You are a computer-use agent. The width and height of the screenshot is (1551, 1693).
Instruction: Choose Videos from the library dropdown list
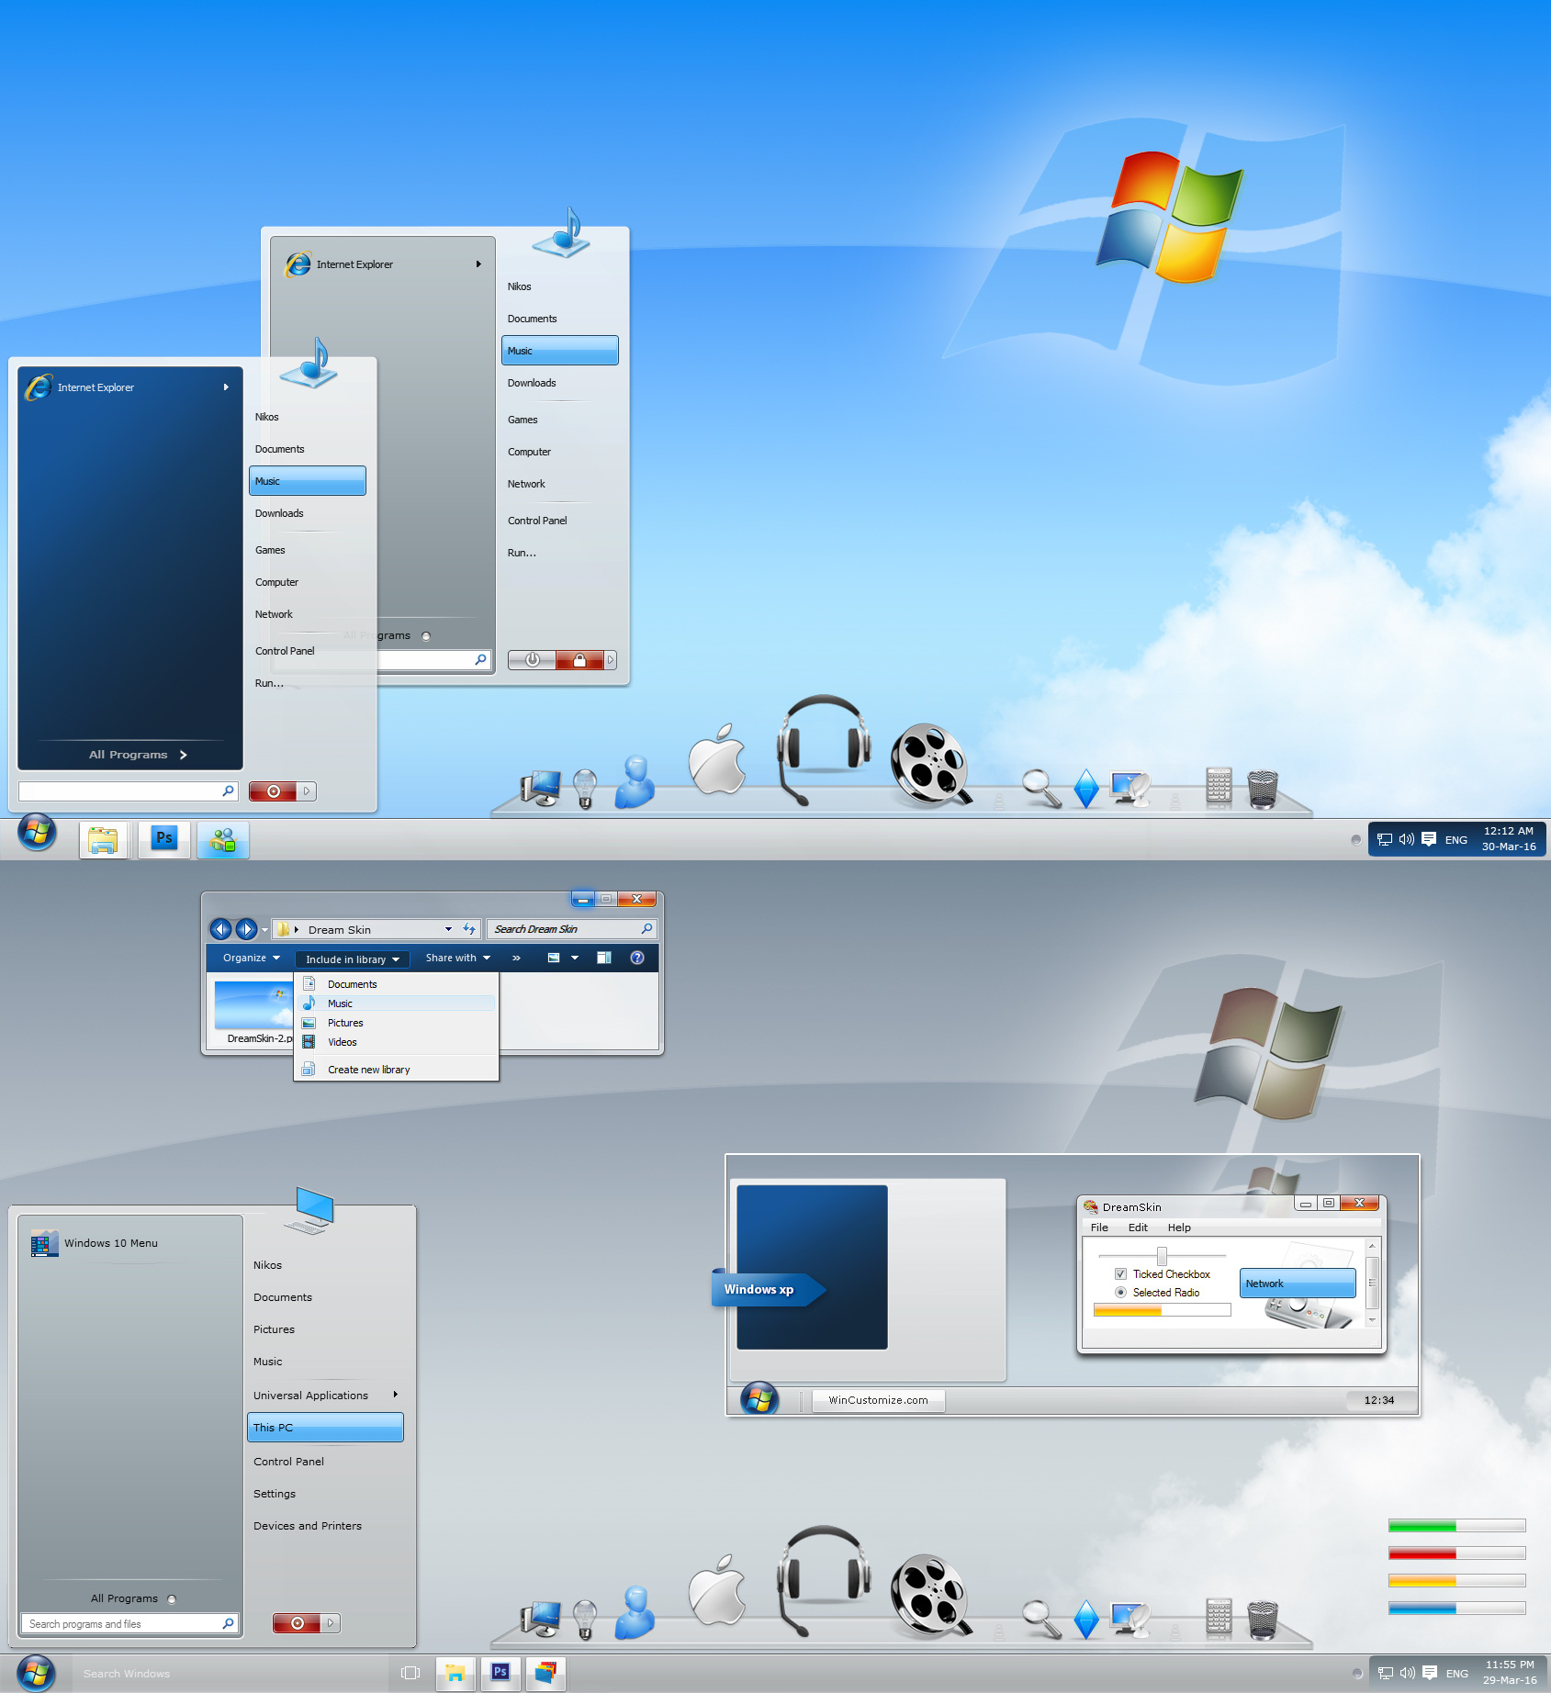(x=397, y=1042)
